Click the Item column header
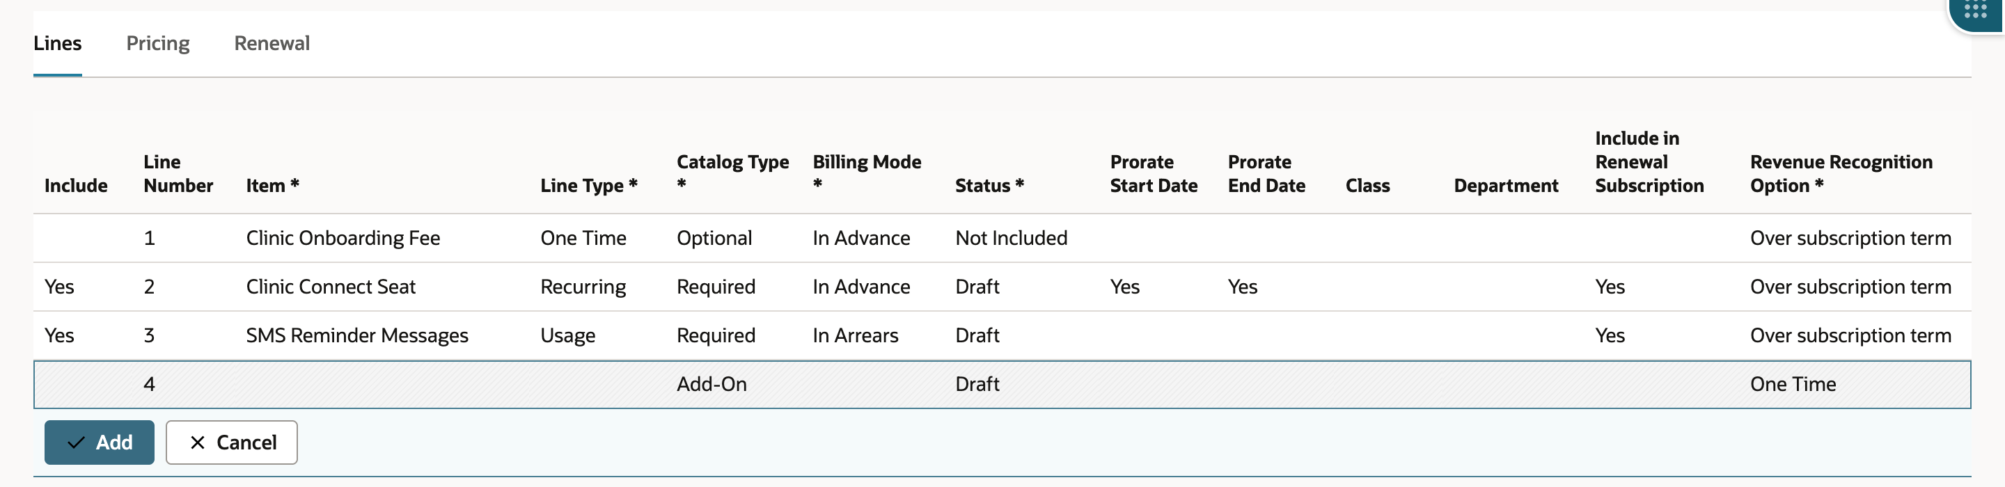Screen dimensions: 2005x487 click(x=272, y=186)
